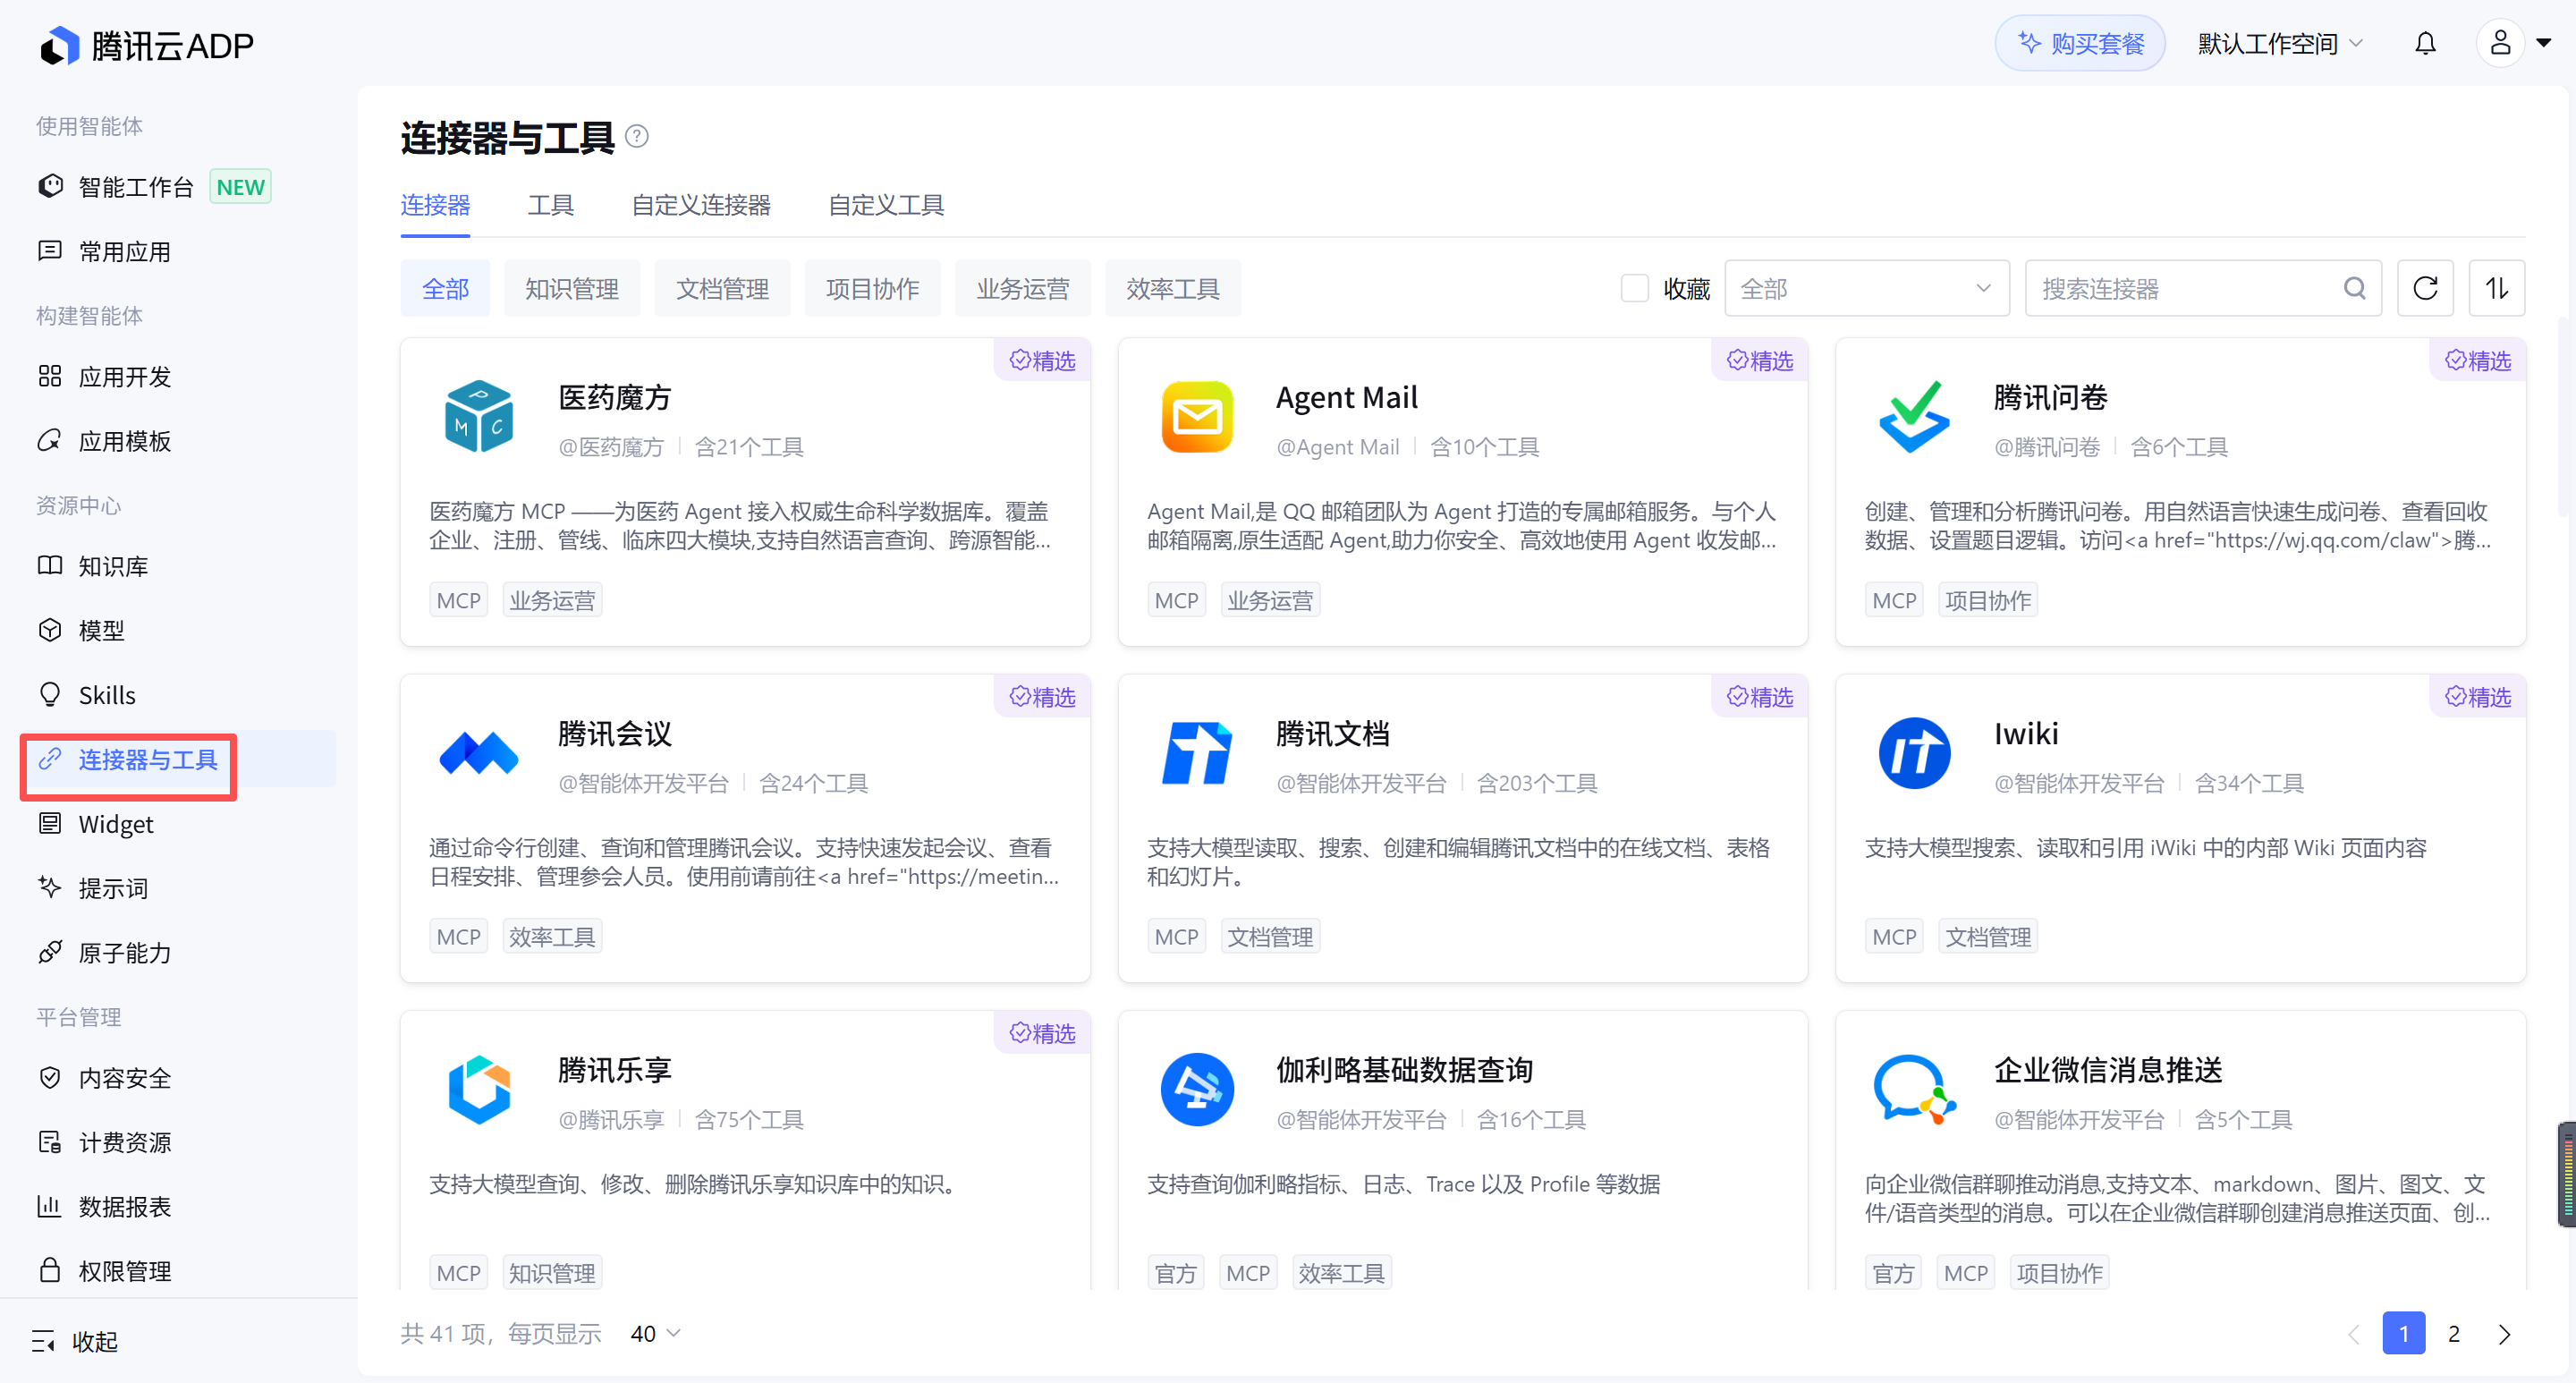
Task: Open the 伽利略基础数据查询 connector icon
Action: pos(1197,1089)
